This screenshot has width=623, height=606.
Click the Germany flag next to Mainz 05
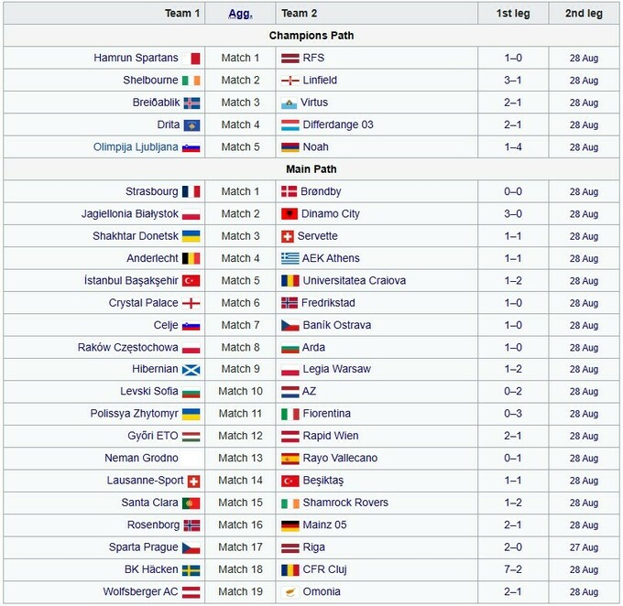[x=290, y=525]
